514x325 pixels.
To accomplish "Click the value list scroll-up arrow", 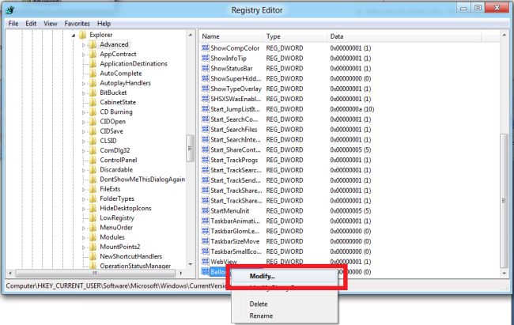I will coord(505,35).
